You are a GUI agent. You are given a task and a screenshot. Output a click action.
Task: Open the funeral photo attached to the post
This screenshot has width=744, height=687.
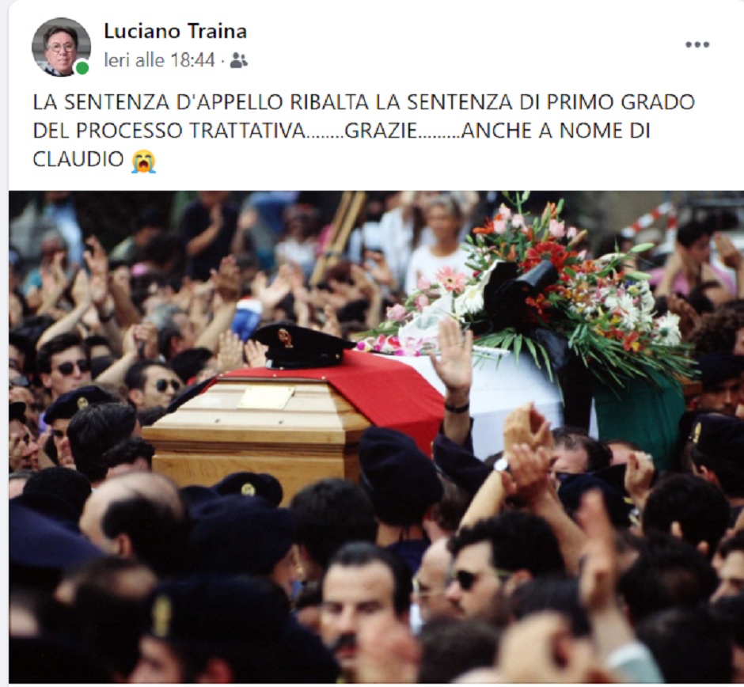[x=376, y=436]
